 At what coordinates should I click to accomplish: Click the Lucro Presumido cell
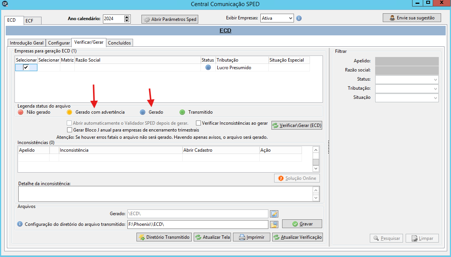click(242, 67)
